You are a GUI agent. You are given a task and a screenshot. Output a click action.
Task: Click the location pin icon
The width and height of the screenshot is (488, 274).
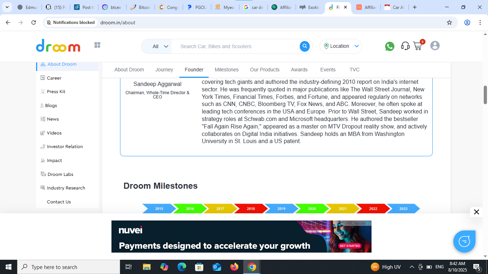click(x=326, y=46)
